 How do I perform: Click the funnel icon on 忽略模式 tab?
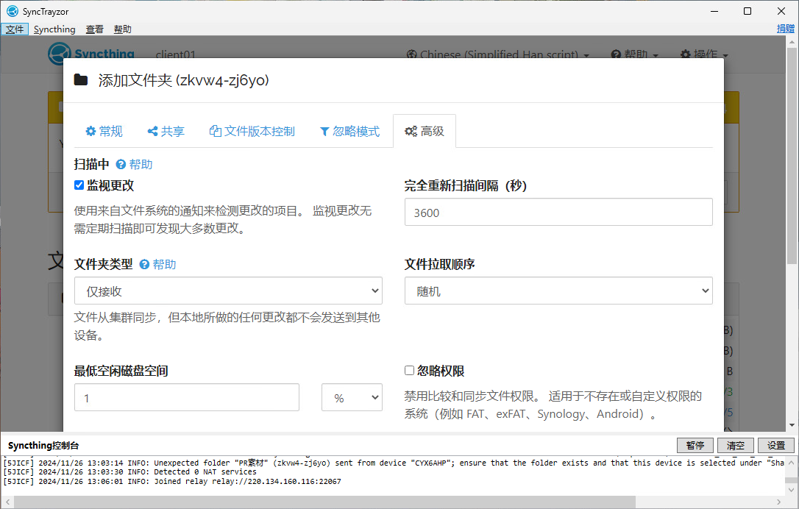point(324,132)
